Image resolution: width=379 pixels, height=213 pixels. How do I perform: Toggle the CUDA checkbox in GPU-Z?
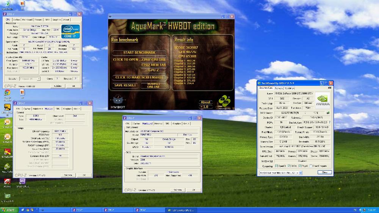[289, 166]
